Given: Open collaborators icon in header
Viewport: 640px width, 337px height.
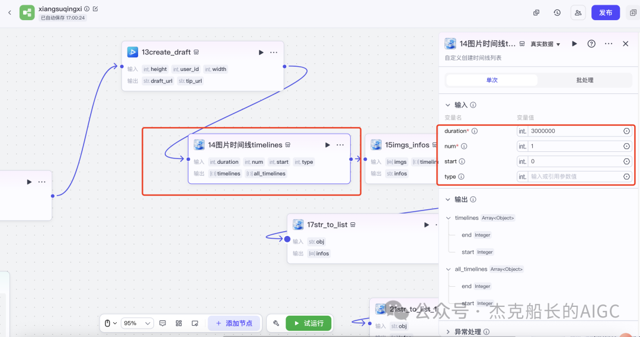Looking at the screenshot, I should [578, 12].
